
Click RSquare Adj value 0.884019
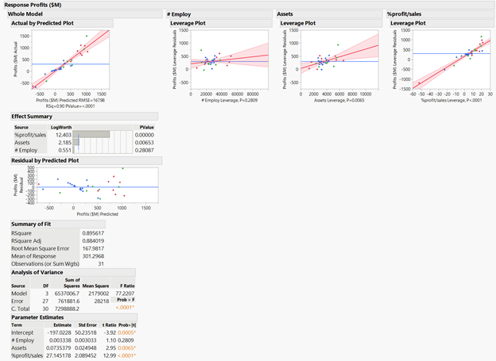pos(93,240)
